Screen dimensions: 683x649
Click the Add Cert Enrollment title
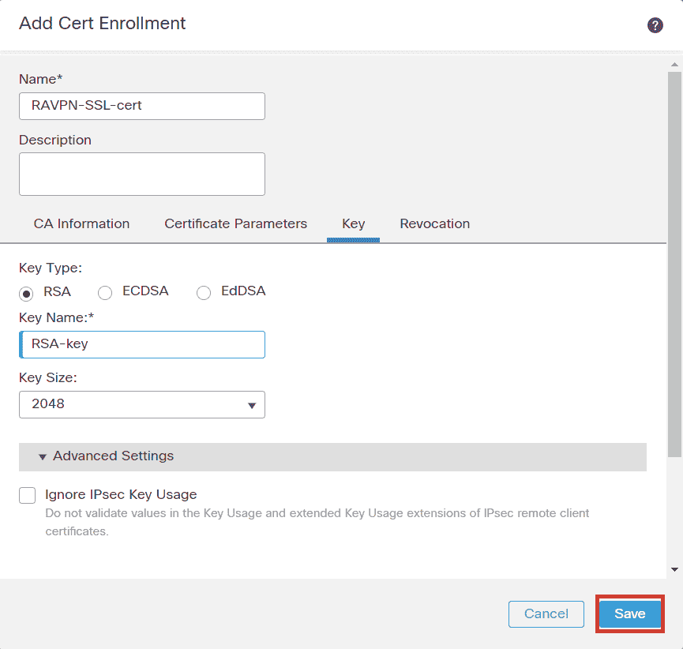[x=103, y=24]
